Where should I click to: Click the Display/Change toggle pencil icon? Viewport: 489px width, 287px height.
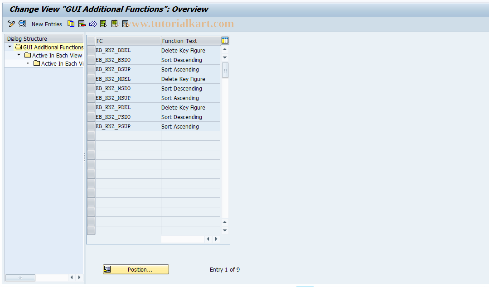tap(11, 24)
